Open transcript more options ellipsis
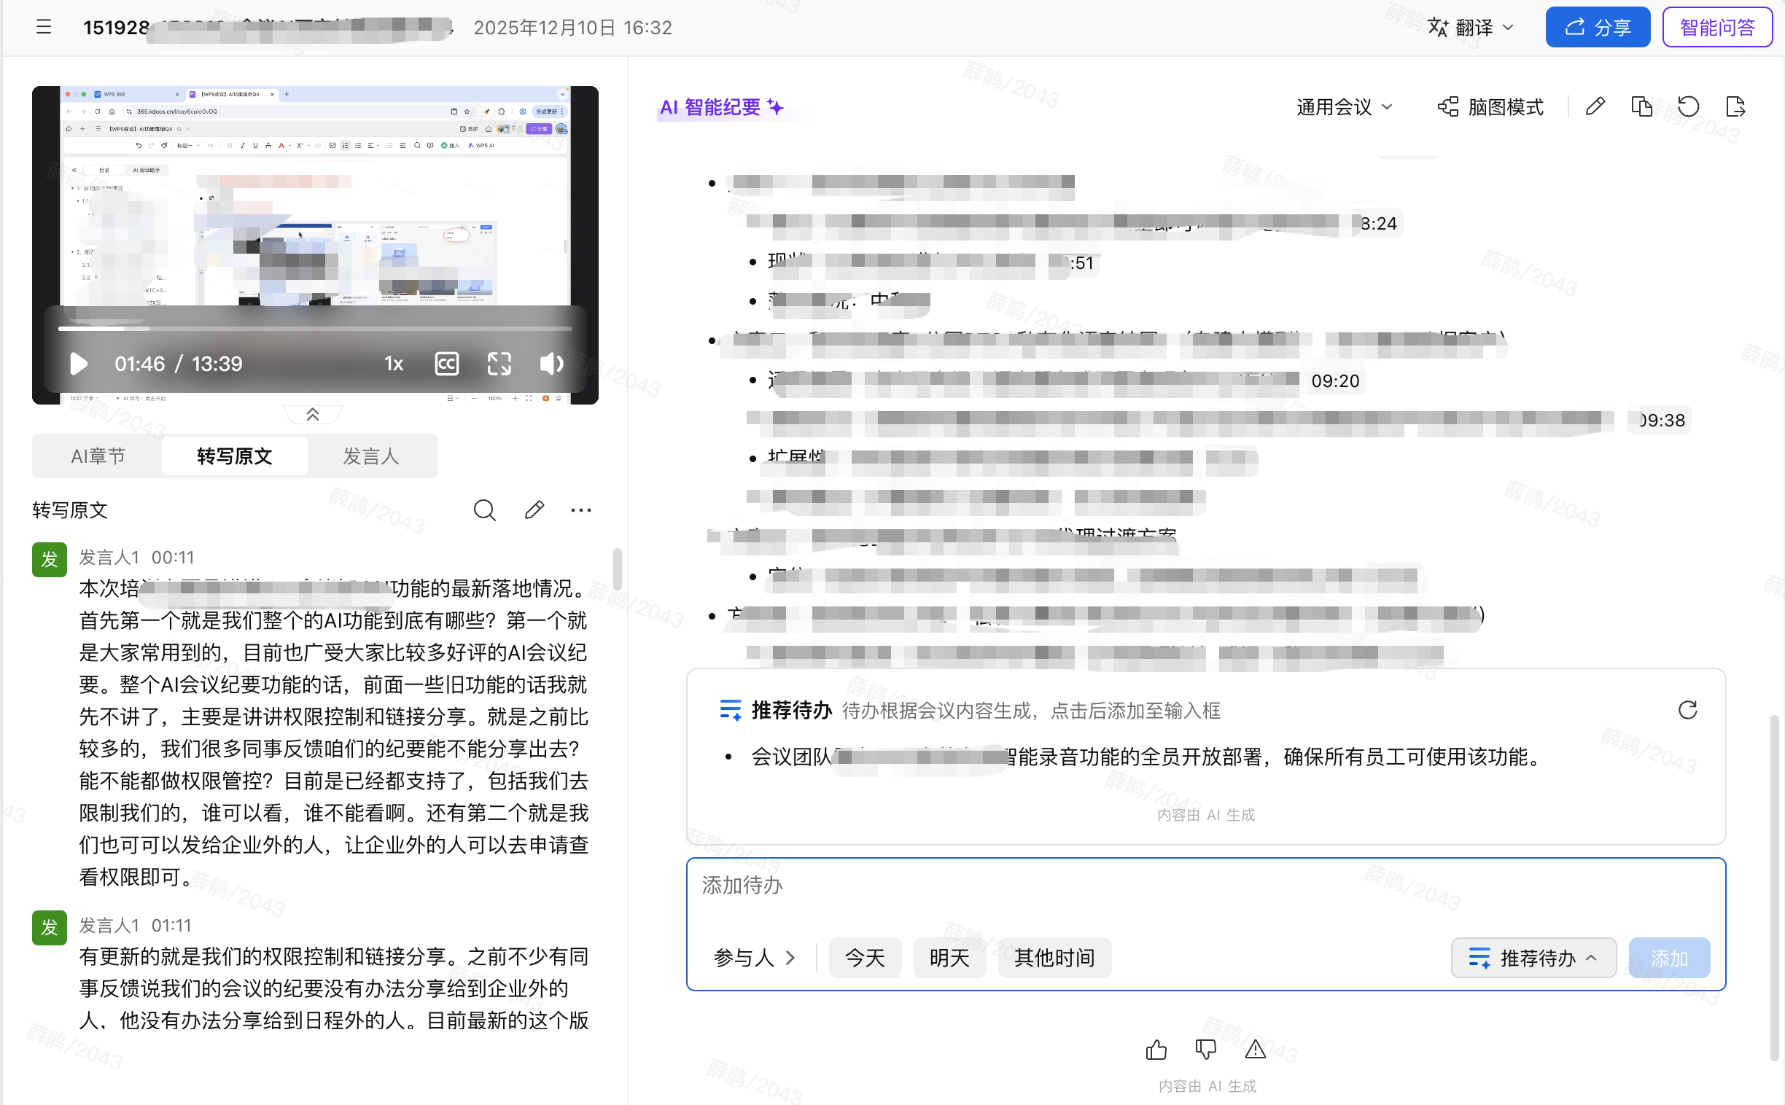 (x=581, y=510)
